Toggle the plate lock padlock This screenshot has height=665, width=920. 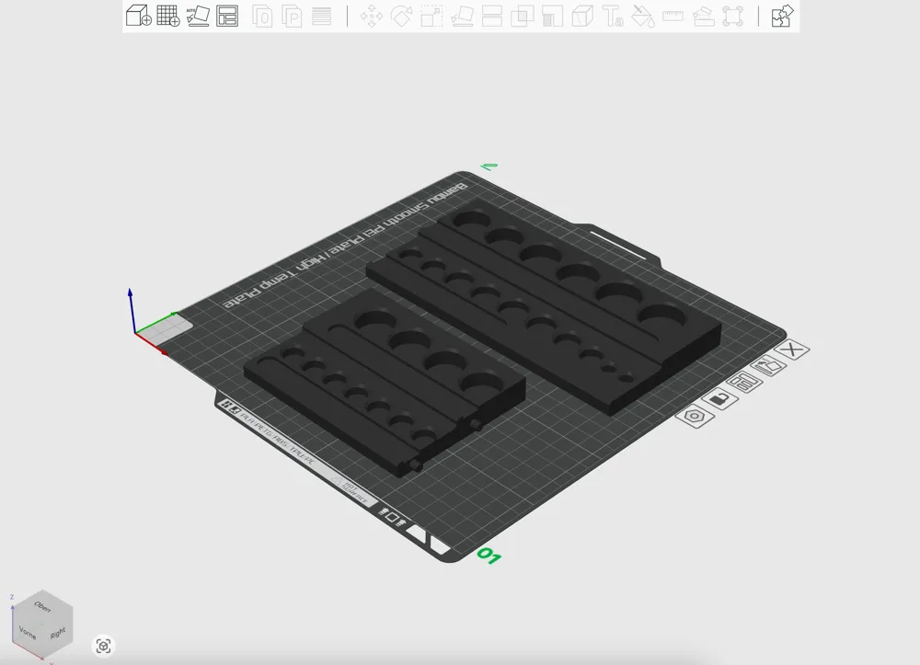coord(720,398)
